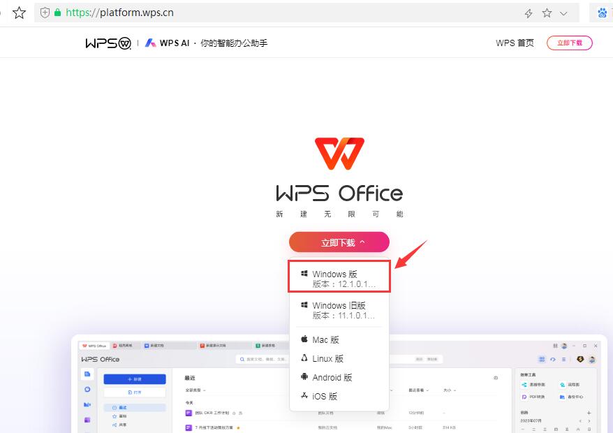Click the WPS Office tab in preview
The width and height of the screenshot is (613, 433).
[95, 346]
